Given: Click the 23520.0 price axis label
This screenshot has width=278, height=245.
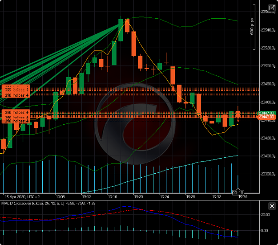Looking at the screenshot, I should [x=268, y=48].
